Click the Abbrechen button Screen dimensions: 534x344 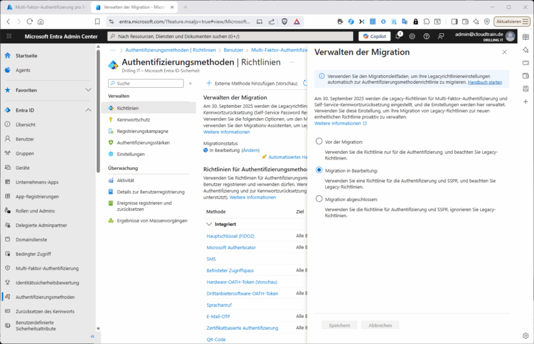[380, 325]
